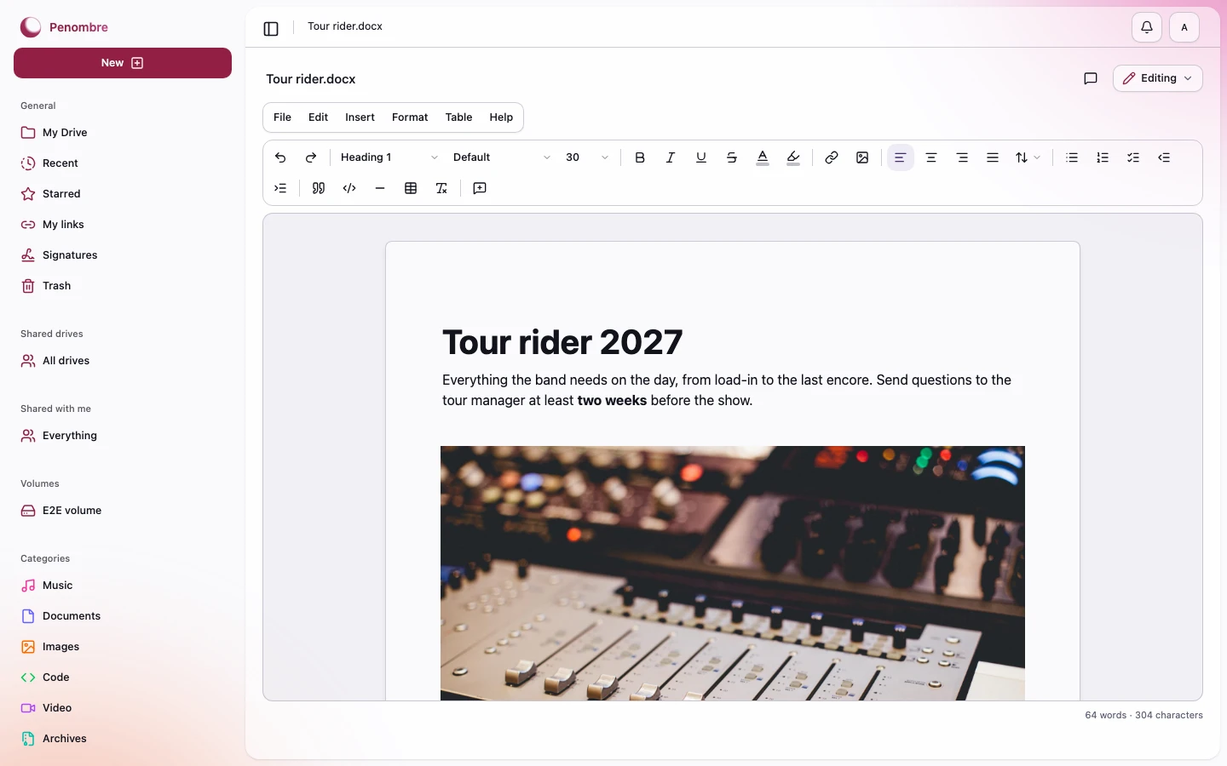Insert a table using the toolbar icon
The width and height of the screenshot is (1227, 766).
(x=411, y=188)
